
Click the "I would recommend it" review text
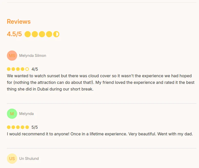coord(99,134)
